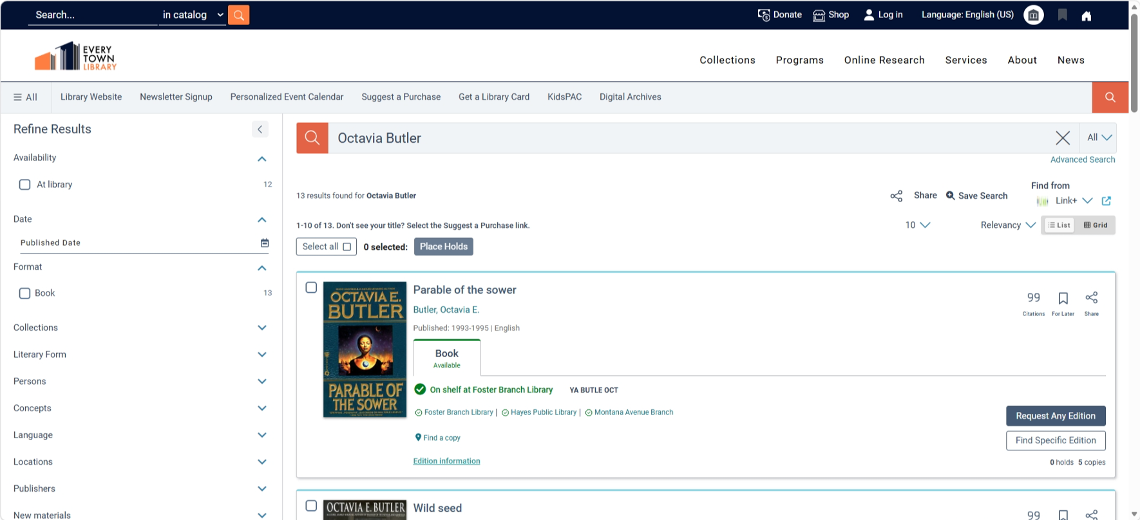Collapse the Refine Results panel arrow
This screenshot has height=520, width=1140.
pyautogui.click(x=260, y=129)
